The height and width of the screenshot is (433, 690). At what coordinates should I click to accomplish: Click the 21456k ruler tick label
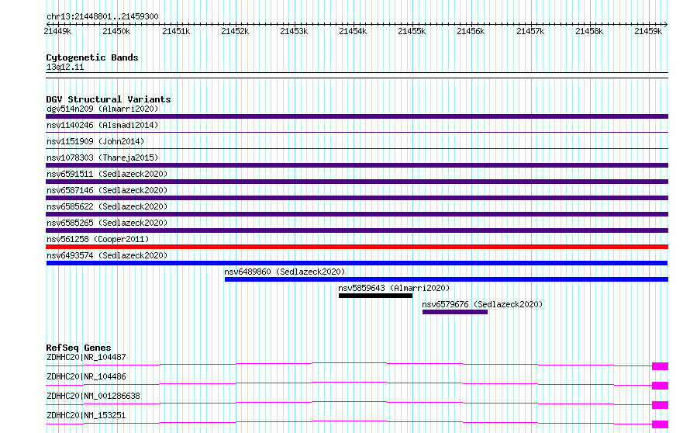471,31
